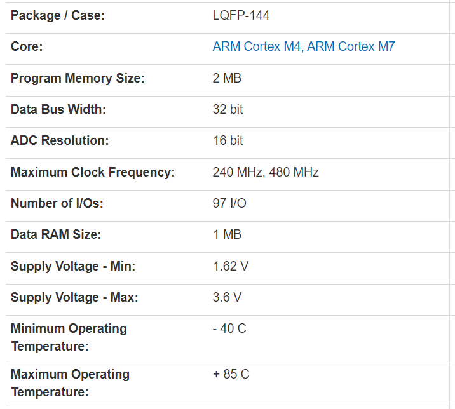Image resolution: width=455 pixels, height=409 pixels.
Task: Click the Data Bus Width label
Action: point(58,109)
